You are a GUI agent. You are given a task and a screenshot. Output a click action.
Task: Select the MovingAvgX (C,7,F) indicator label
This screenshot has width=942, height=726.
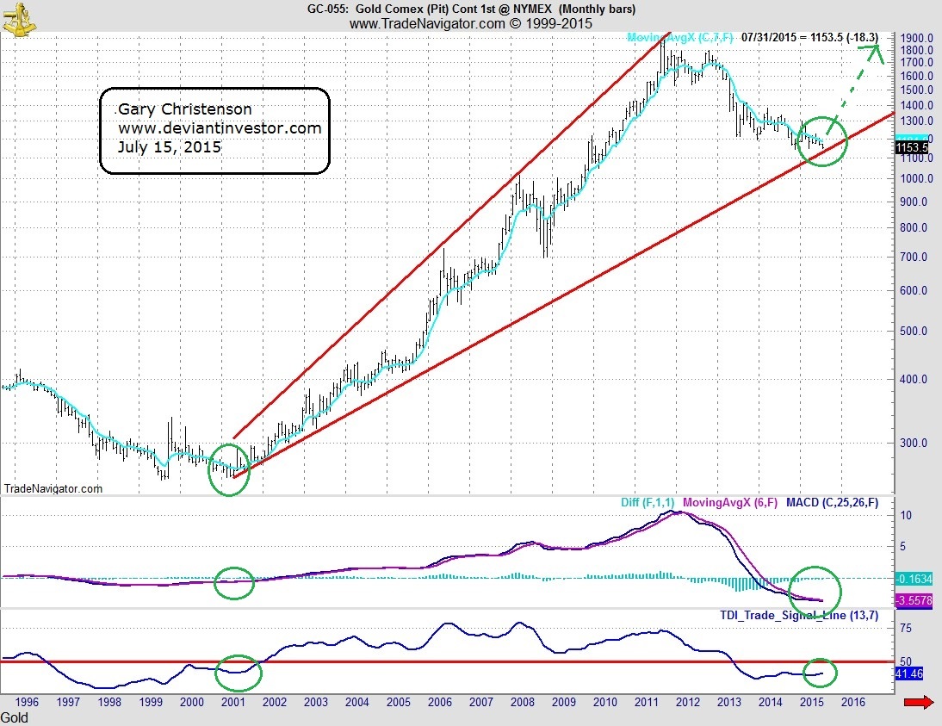(679, 39)
